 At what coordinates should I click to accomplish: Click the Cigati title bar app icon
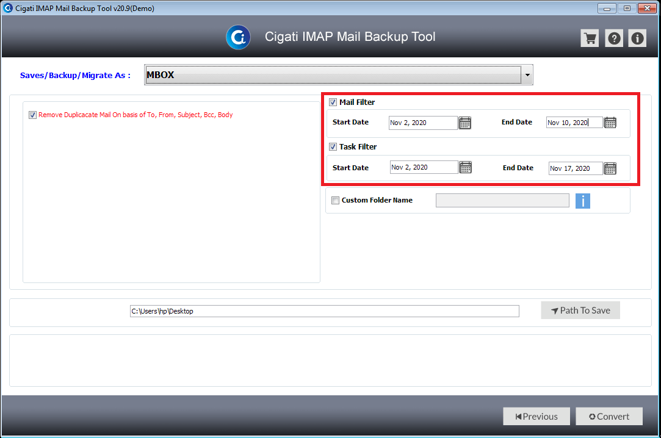click(x=7, y=8)
